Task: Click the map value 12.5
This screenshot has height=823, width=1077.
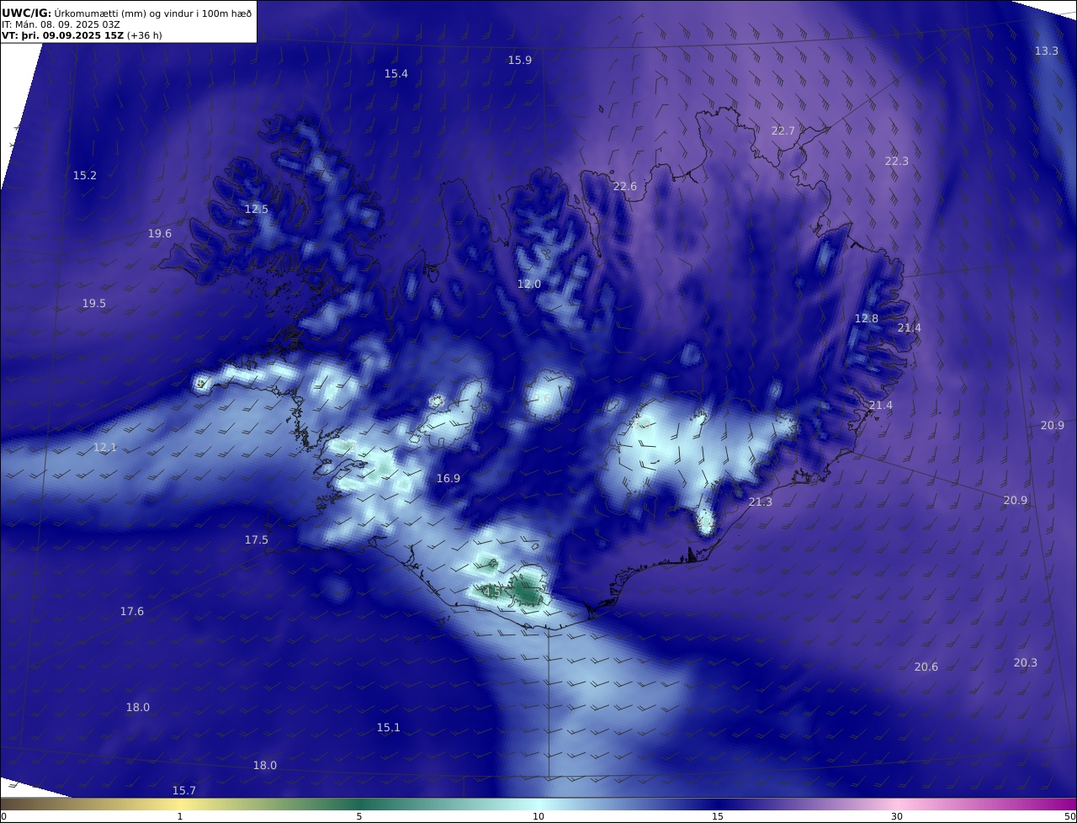Action: (257, 210)
